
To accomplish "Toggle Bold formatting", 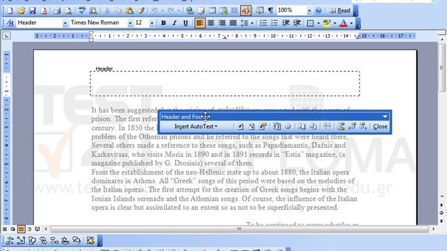I will (x=163, y=23).
